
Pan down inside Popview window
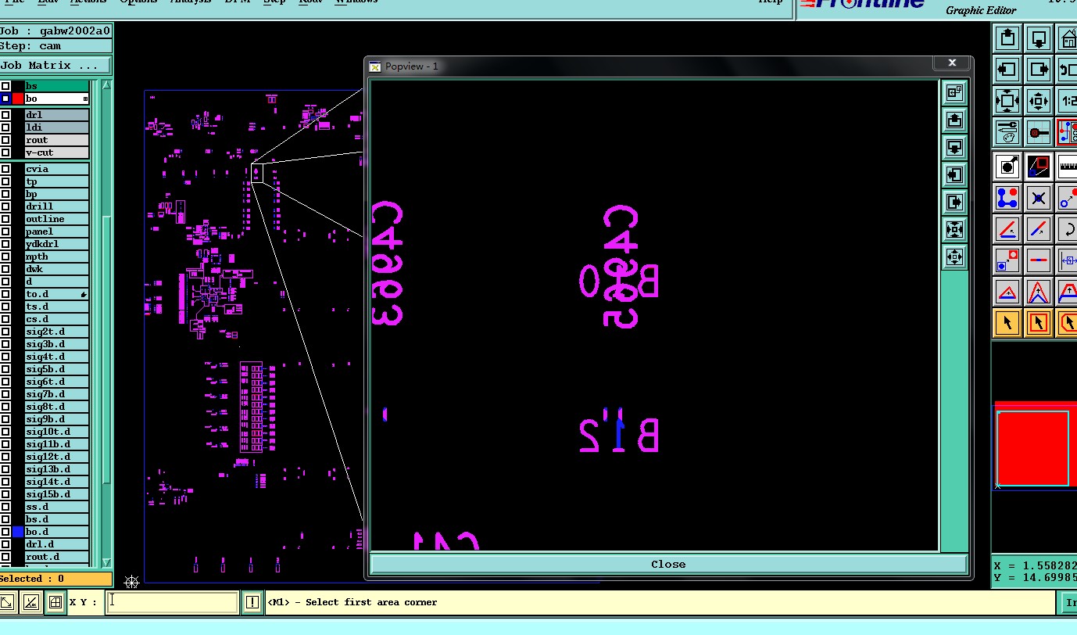[x=954, y=147]
